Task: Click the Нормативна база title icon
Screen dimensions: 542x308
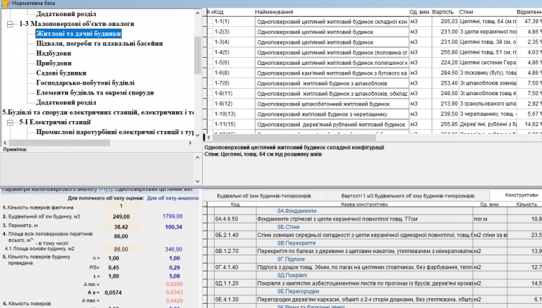Action: click(x=6, y=4)
